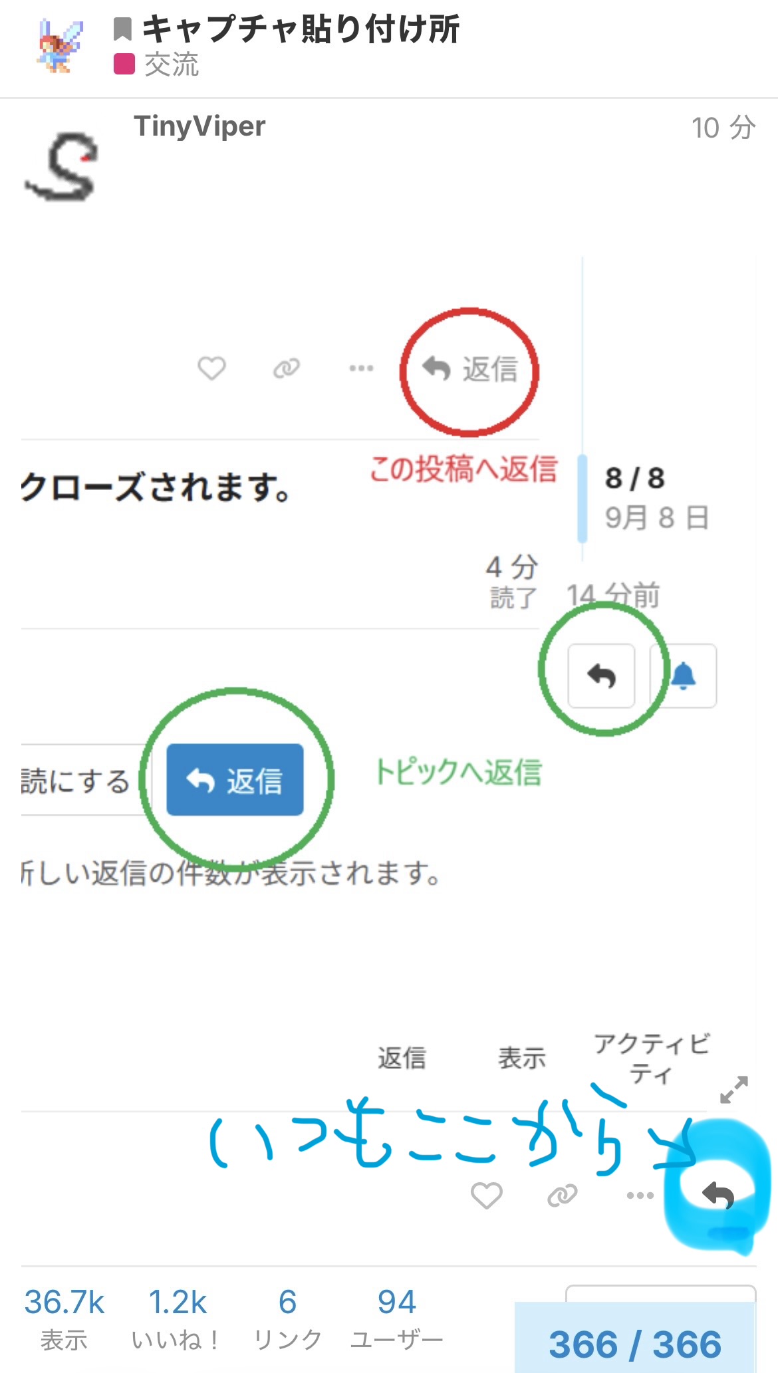This screenshot has width=778, height=1373.
Task: Open the 10 分 post timestamp
Action: click(x=723, y=128)
